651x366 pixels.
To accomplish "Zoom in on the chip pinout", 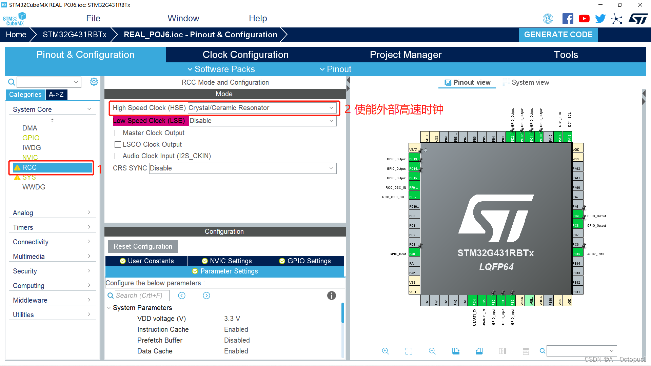I will (x=385, y=351).
